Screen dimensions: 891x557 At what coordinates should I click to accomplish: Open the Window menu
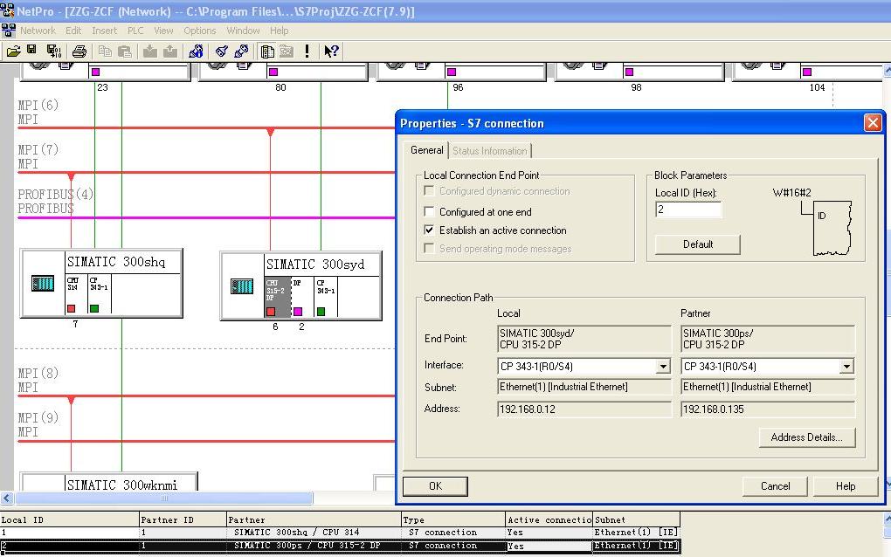pyautogui.click(x=243, y=31)
